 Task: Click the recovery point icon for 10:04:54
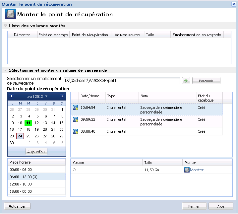coord(75,107)
